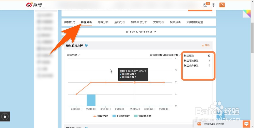Click the orange compose post icon
The width and height of the screenshot is (254, 128).
coord(222,5)
